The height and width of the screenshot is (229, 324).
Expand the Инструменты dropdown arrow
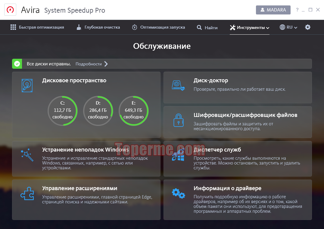(x=268, y=28)
